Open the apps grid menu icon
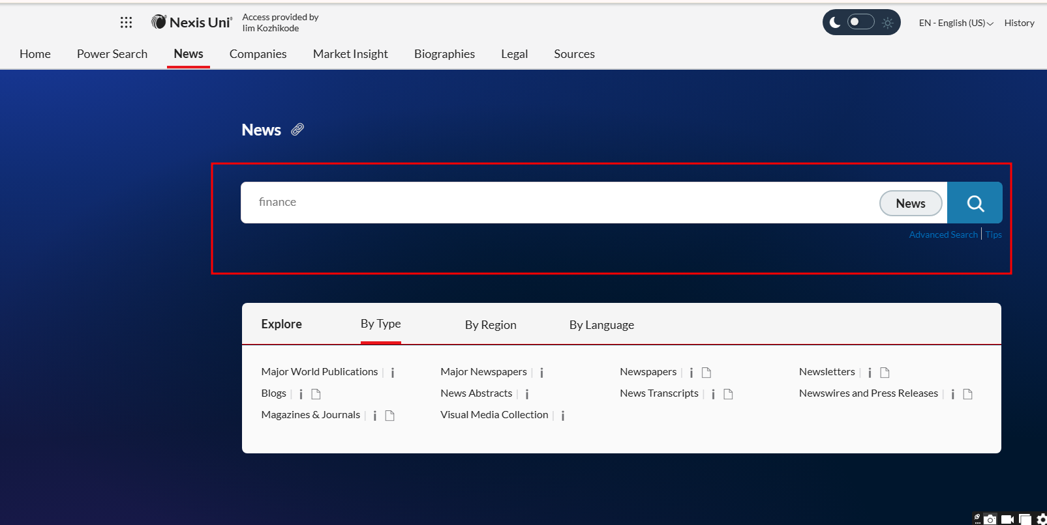This screenshot has height=525, width=1047. [126, 23]
